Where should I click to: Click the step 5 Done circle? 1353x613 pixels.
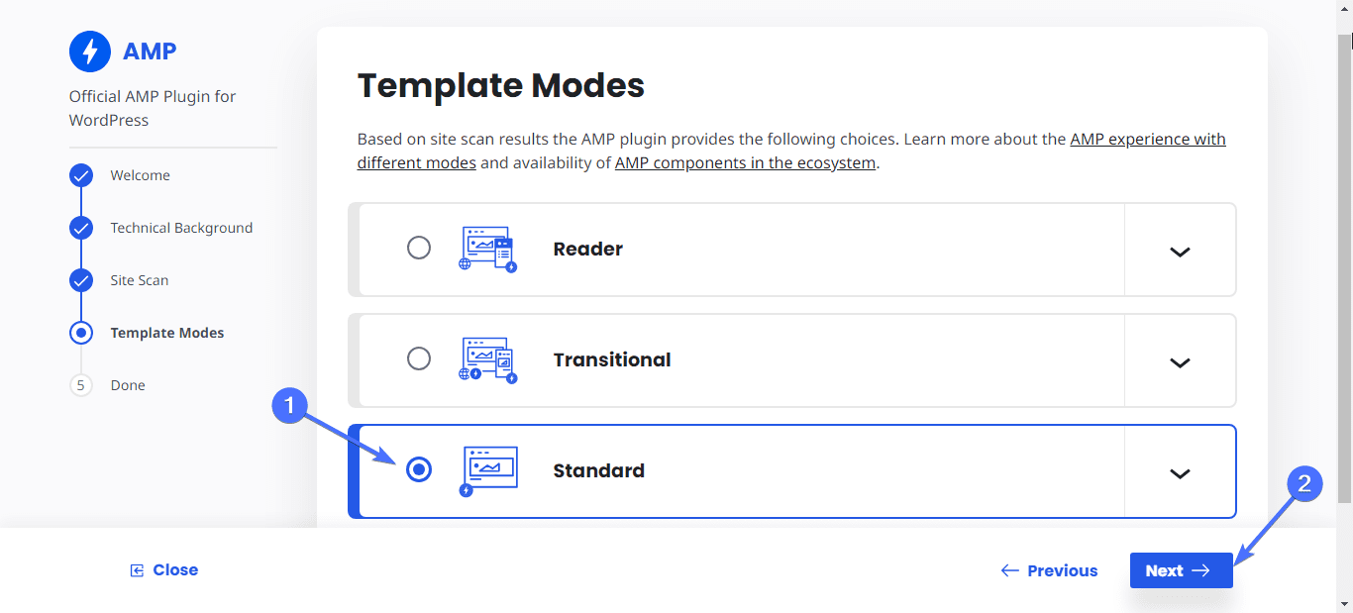tap(81, 385)
